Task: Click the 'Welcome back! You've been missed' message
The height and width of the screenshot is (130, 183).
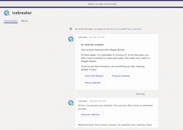Action: tap(115, 126)
